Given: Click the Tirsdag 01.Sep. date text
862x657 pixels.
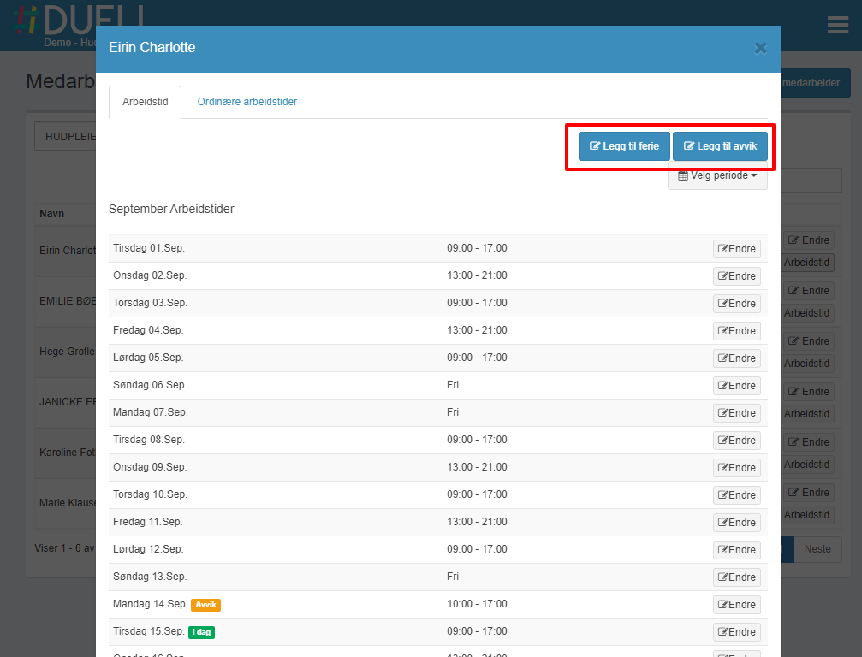Looking at the screenshot, I should (149, 248).
